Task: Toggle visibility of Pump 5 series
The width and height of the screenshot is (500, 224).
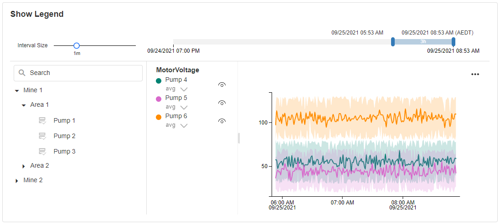Action: tap(222, 103)
